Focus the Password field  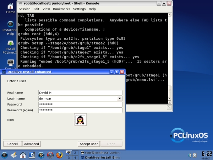[x=80, y=104]
